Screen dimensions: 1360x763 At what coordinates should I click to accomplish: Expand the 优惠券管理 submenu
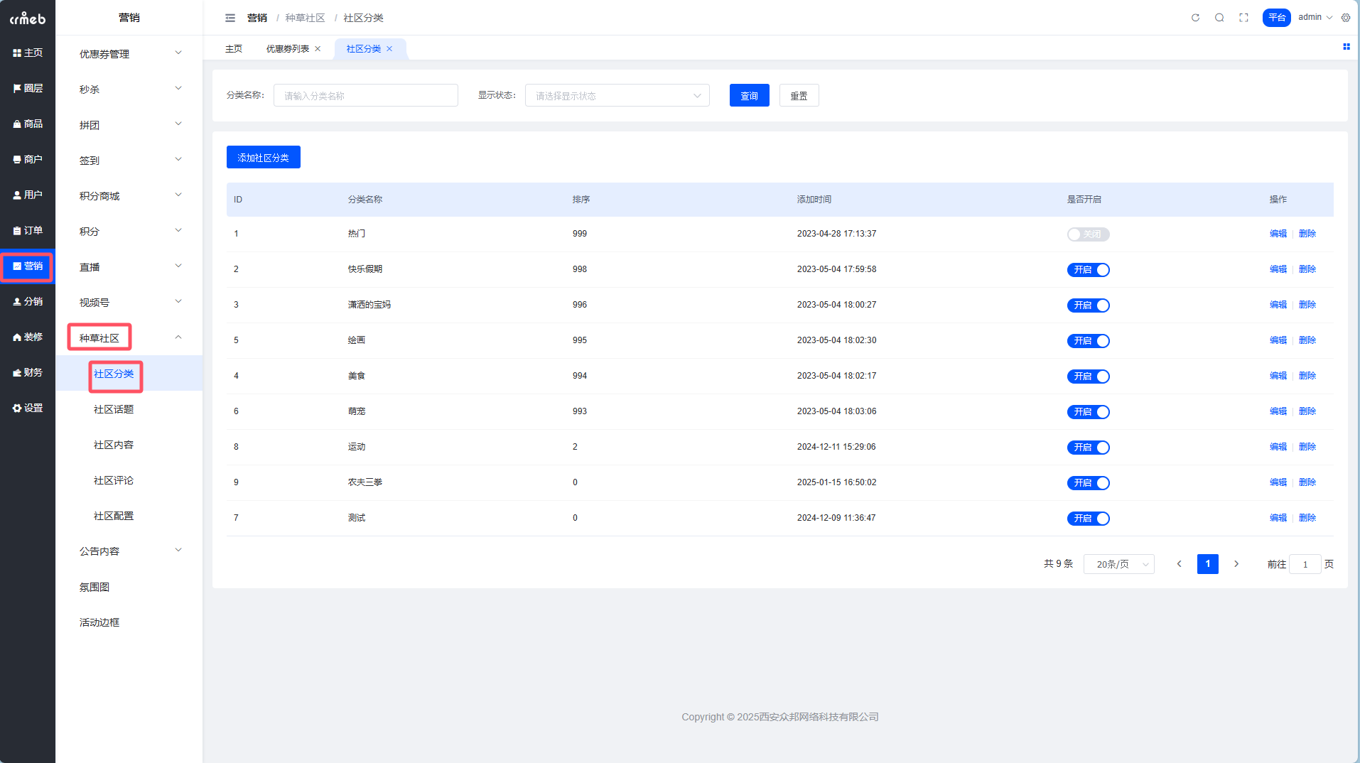129,54
